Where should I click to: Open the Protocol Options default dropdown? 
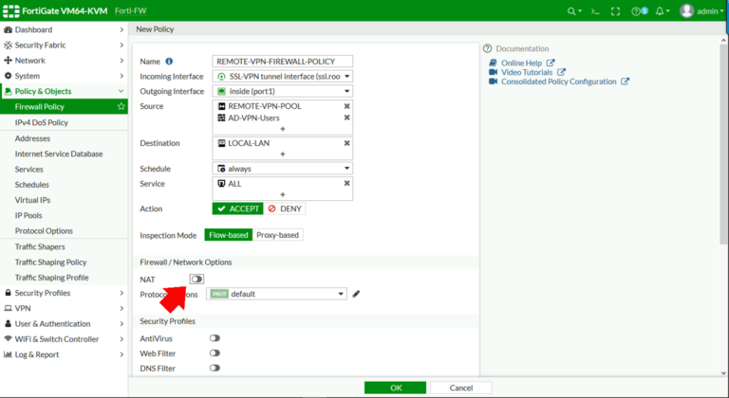click(x=276, y=294)
